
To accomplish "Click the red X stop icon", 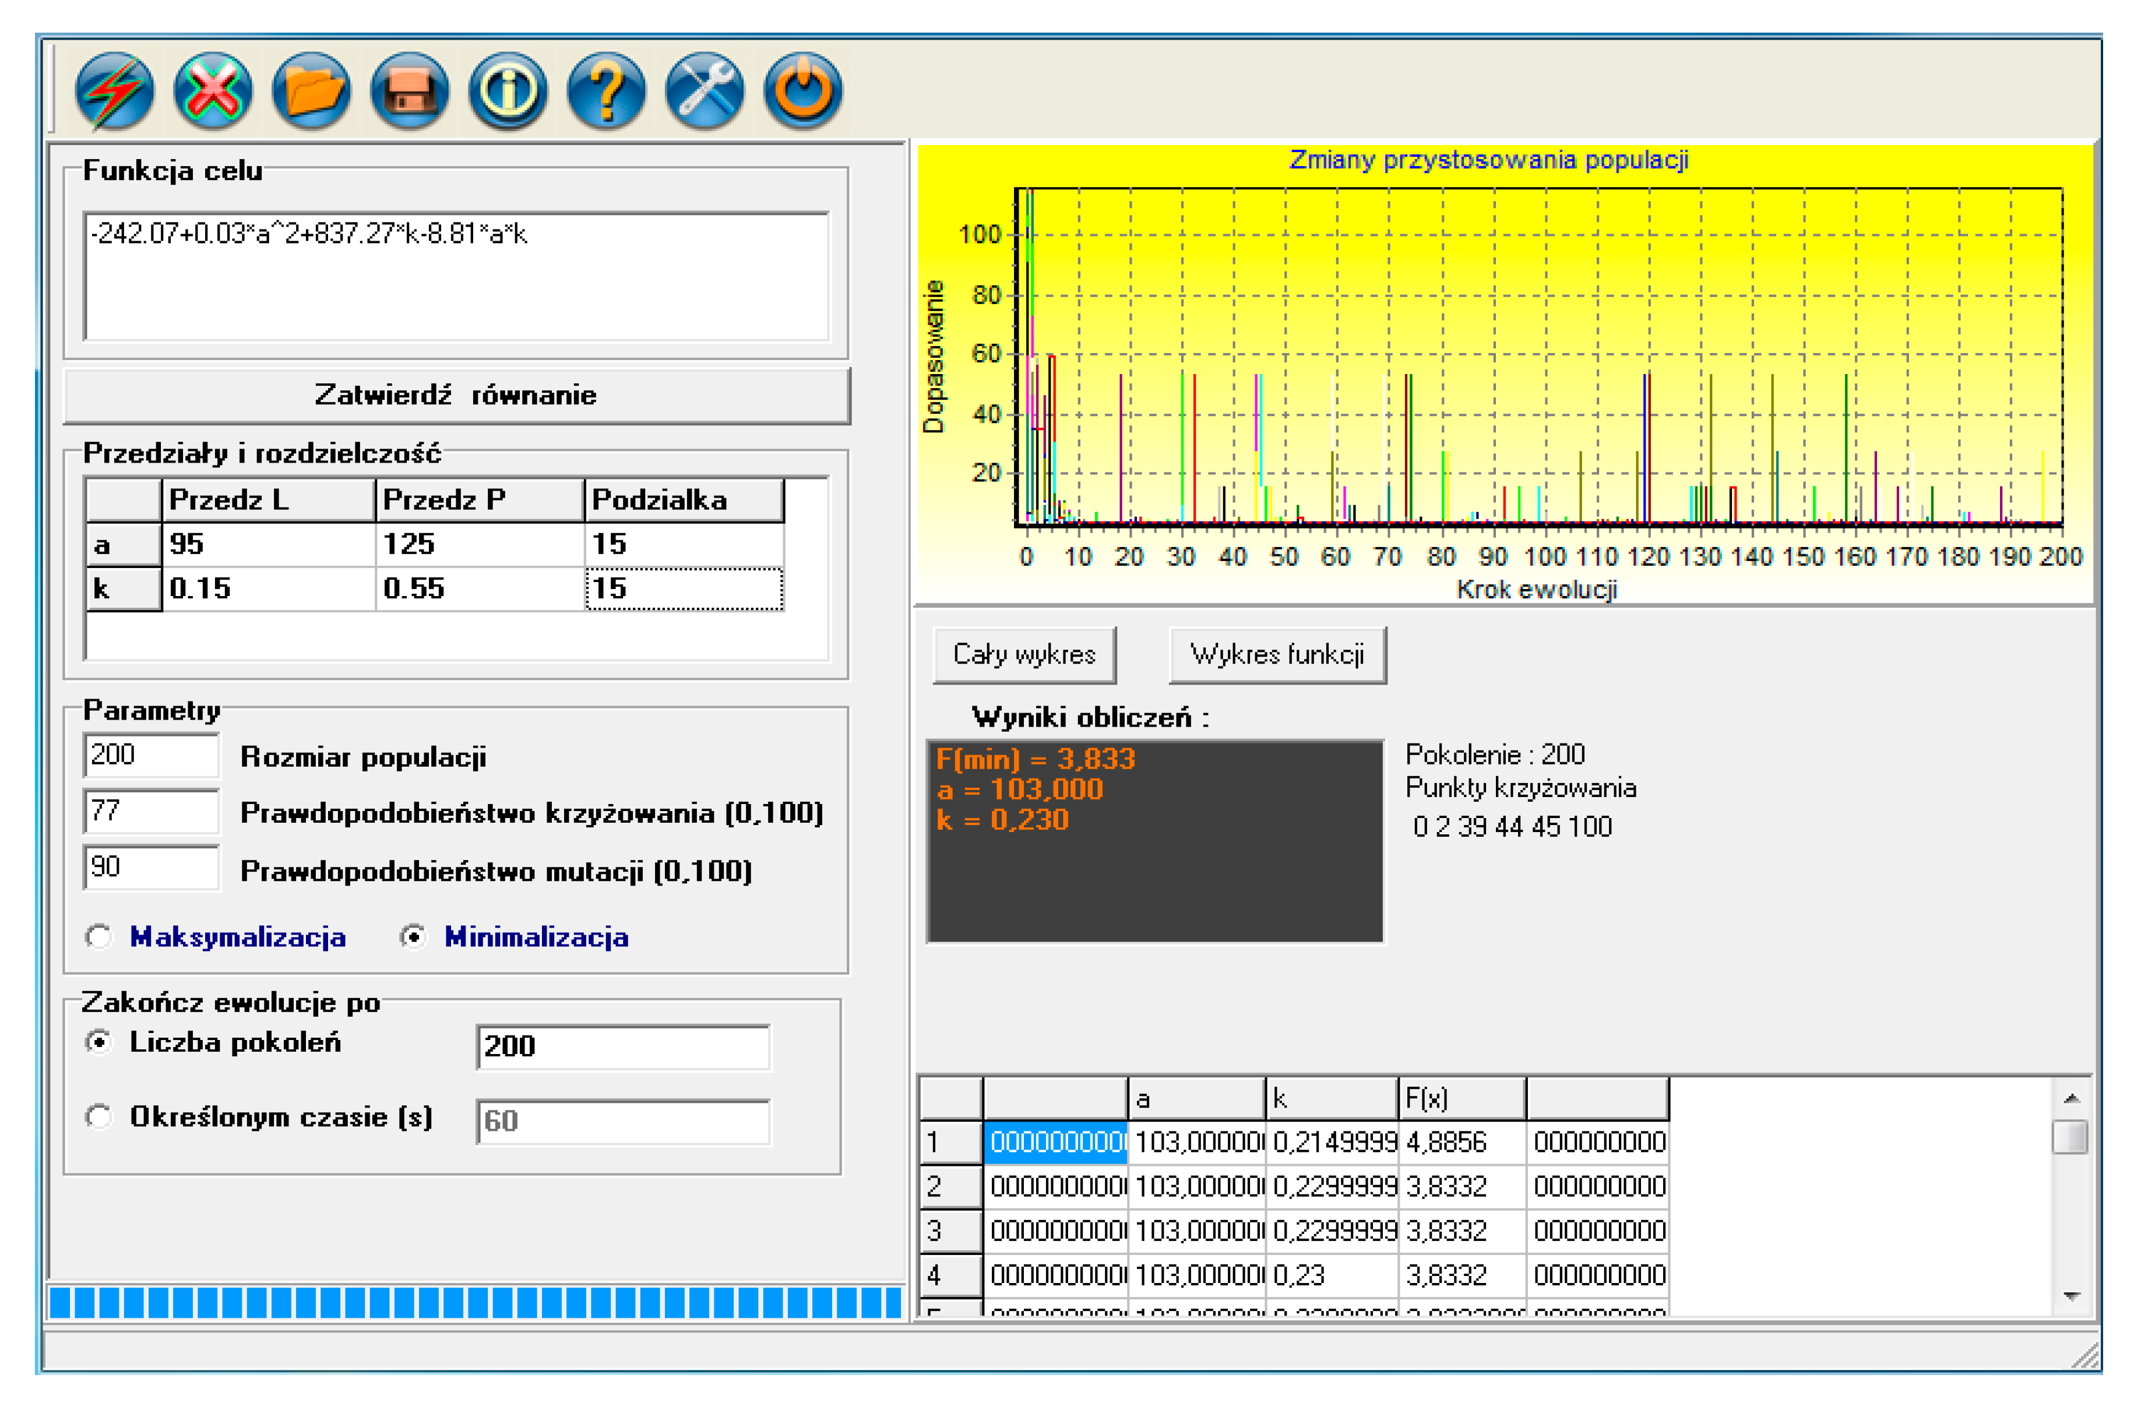I will coord(212,90).
